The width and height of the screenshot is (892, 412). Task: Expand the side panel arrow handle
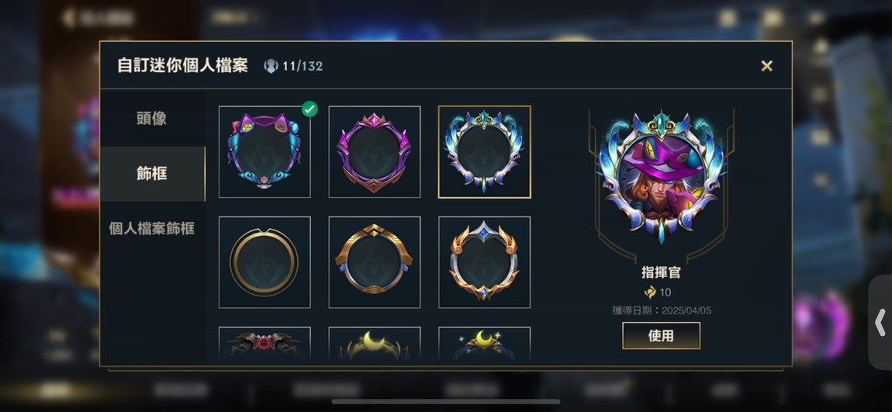pyautogui.click(x=880, y=324)
